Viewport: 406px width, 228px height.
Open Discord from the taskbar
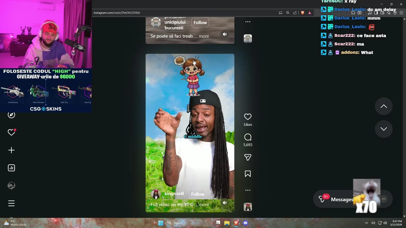[x=245, y=223]
